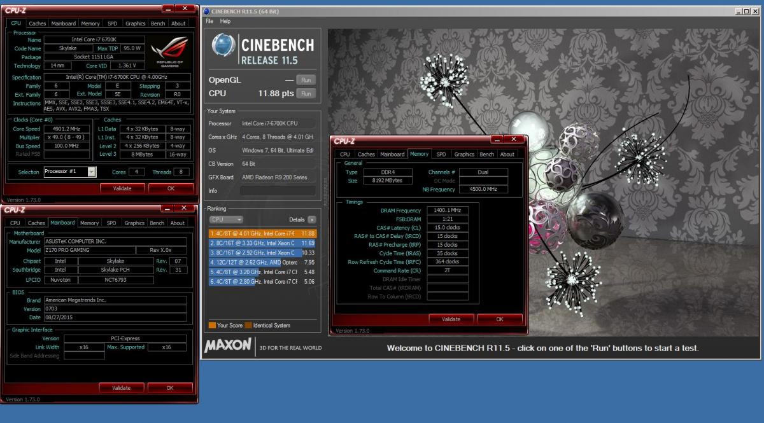Select ranking row 2 Xeon 3.33 GHz
The height and width of the screenshot is (423, 764).
tap(263, 243)
